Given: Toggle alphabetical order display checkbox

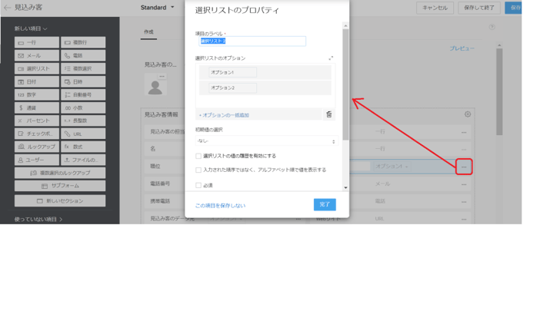Looking at the screenshot, I should click(198, 170).
